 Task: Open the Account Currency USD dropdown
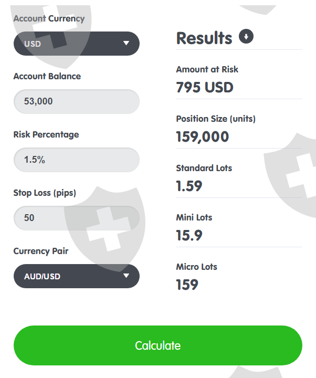tap(76, 44)
